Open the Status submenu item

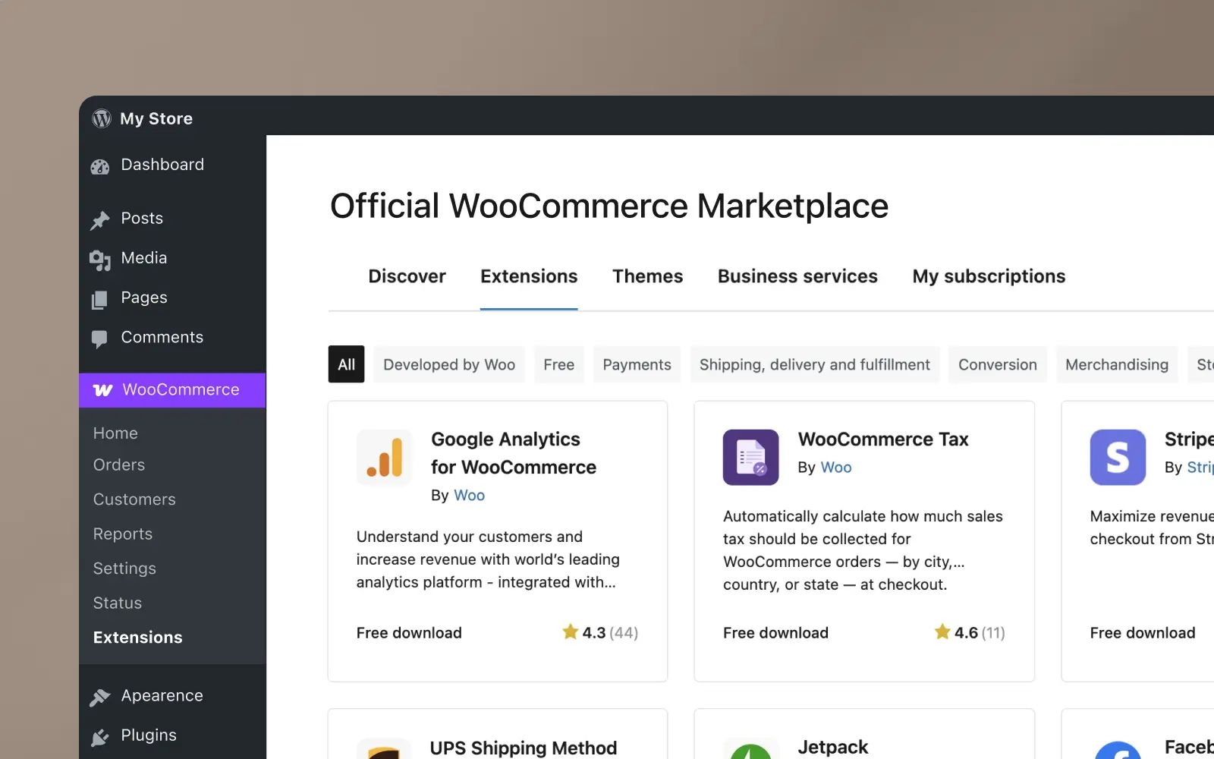(x=117, y=603)
